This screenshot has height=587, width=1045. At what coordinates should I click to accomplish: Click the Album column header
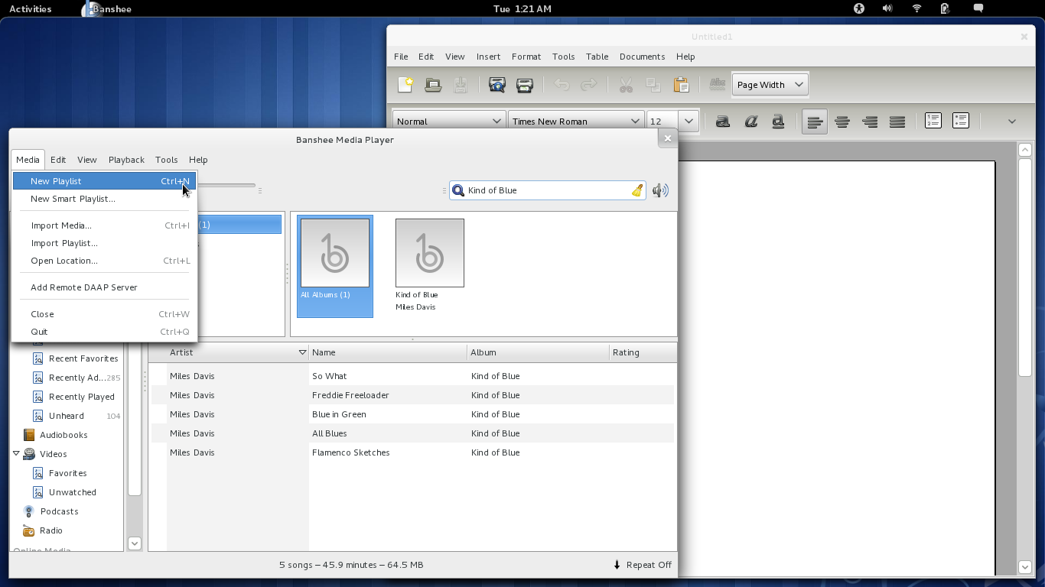[x=538, y=352]
